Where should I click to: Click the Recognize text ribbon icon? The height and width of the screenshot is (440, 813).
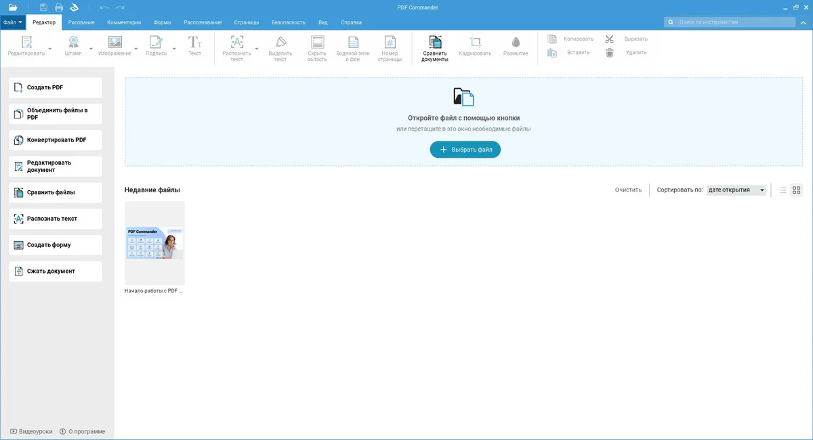[x=236, y=43]
